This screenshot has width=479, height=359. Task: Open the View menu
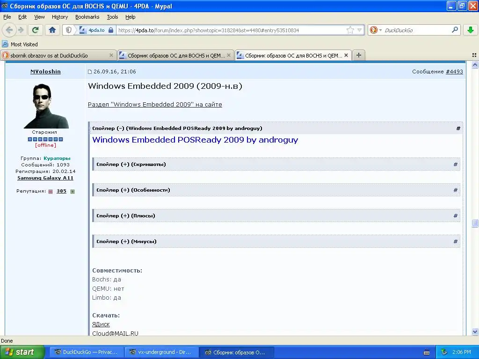click(x=39, y=17)
